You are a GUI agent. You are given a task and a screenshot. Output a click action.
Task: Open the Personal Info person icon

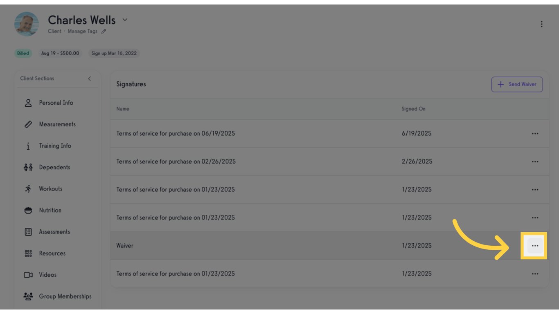(x=28, y=103)
